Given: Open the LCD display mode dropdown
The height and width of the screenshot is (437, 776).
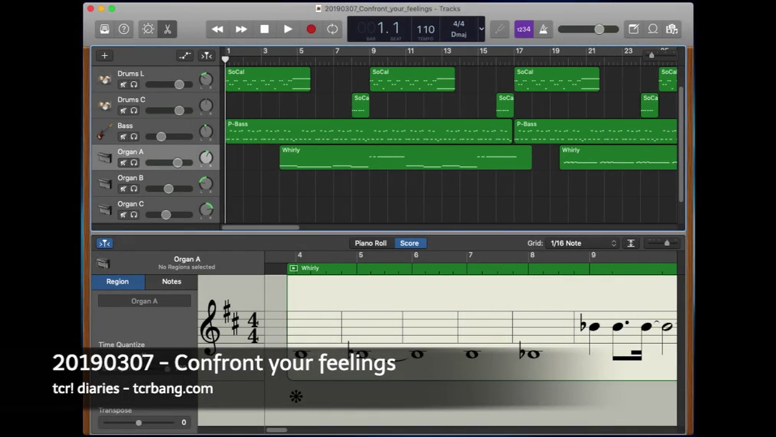Looking at the screenshot, I should [x=481, y=29].
